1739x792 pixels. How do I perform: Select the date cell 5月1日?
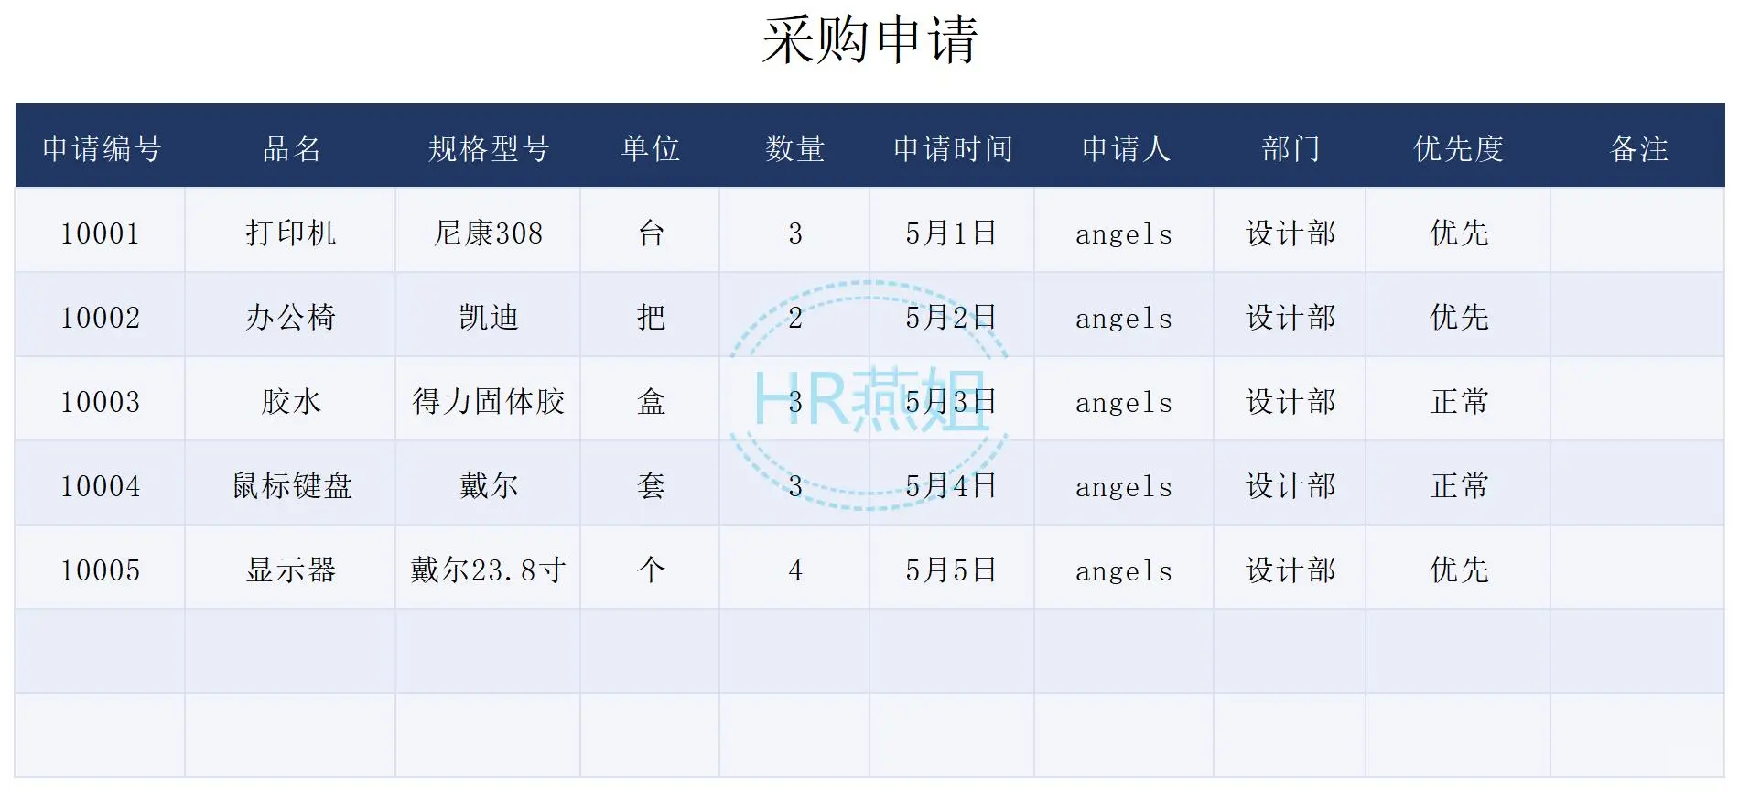[x=952, y=230]
